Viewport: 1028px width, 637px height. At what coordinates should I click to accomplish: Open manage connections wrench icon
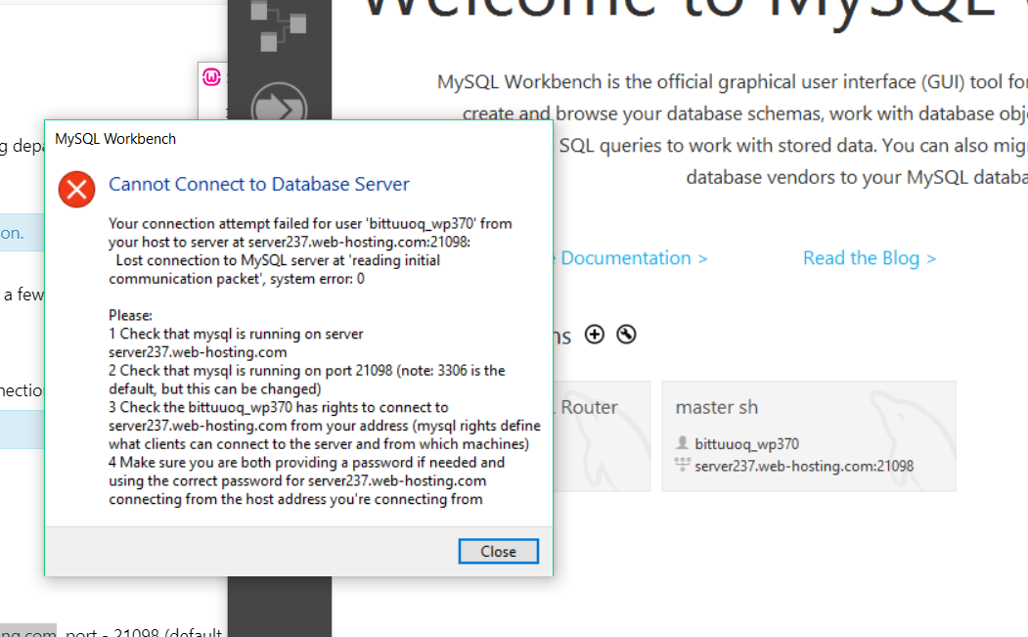click(x=626, y=335)
